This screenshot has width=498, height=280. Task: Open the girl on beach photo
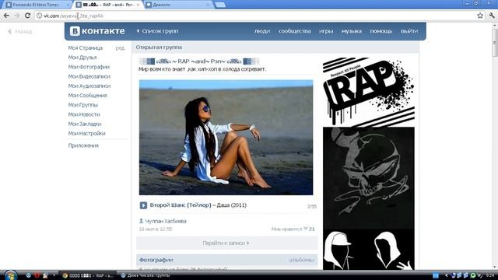coord(226,138)
